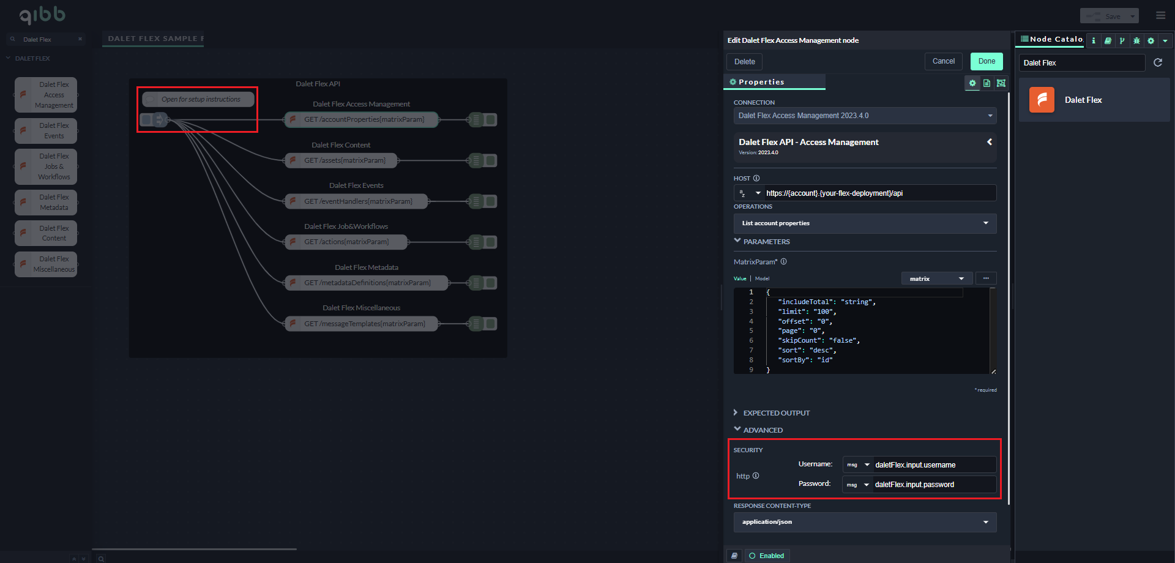Viewport: 1175px width, 563px height.
Task: Open the hamburger main menu
Action: [x=1160, y=15]
